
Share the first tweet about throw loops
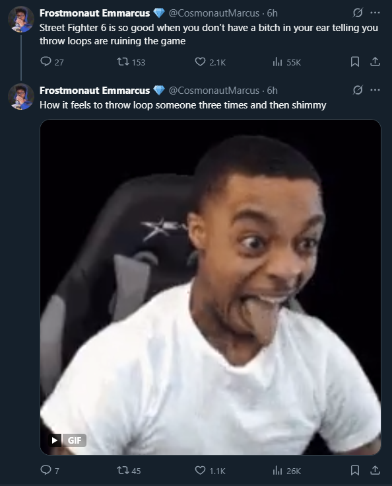pos(375,61)
